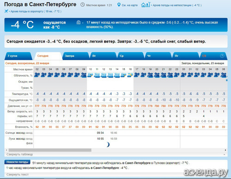Click the Новости погоды label

[18, 162]
